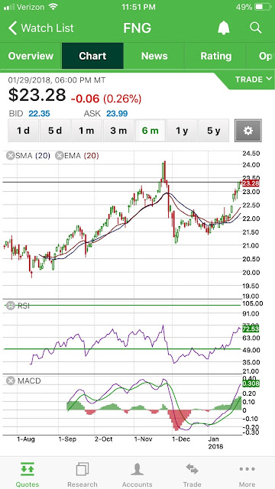Tap the Jan 2018 axis label
The width and height of the screenshot is (275, 489).
pos(215,442)
